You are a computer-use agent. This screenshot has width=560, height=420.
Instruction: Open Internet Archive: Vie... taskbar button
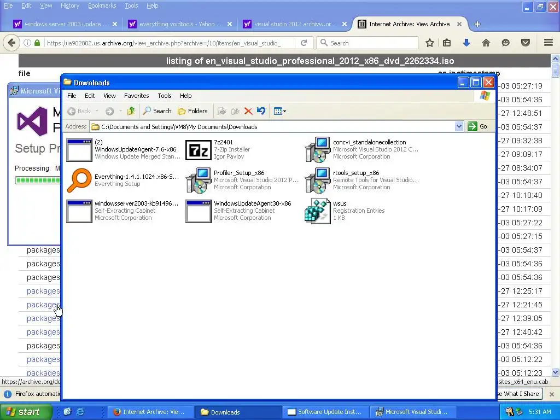pyautogui.click(x=150, y=412)
